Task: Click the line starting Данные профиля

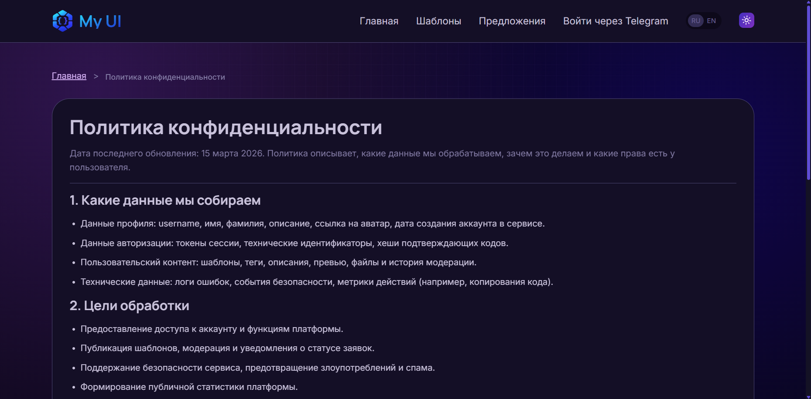Action: 313,223
